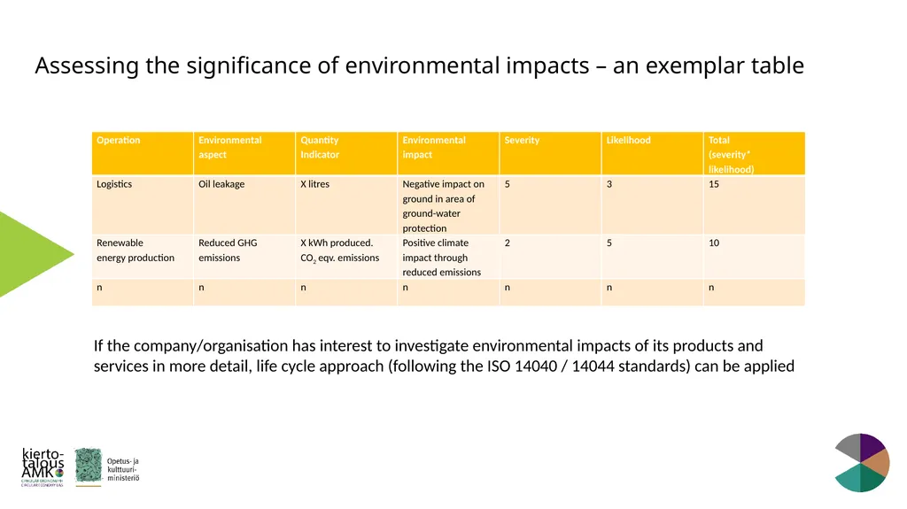907x509 pixels.
Task: Click the 'Total (severity* likelihood)' column header
Action: click(755, 153)
